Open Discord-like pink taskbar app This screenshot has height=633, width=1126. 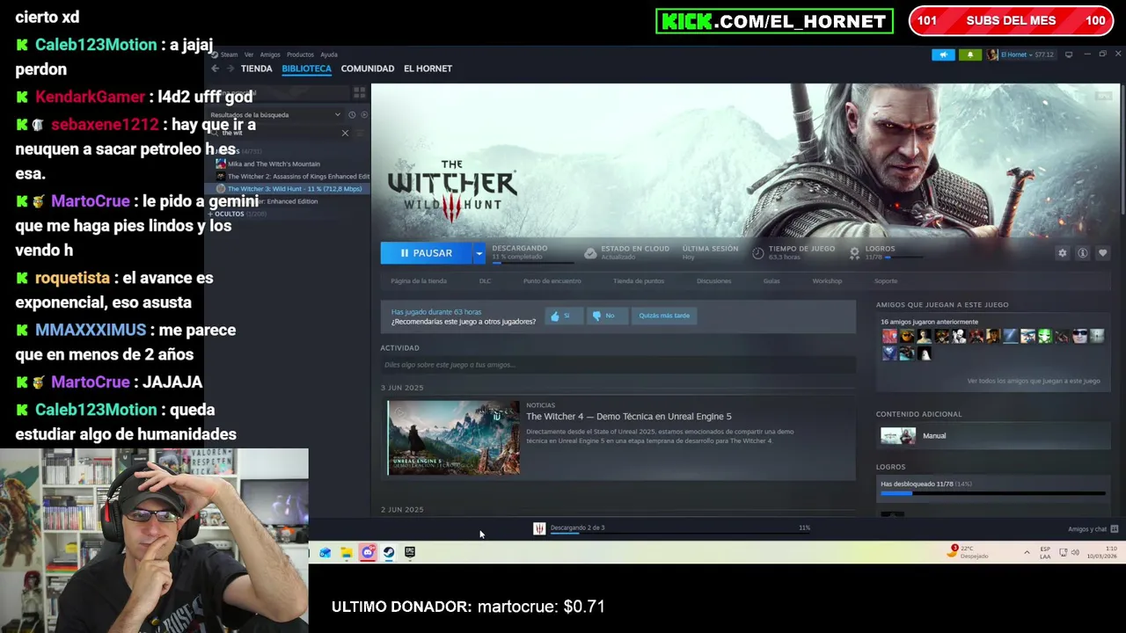(x=368, y=553)
